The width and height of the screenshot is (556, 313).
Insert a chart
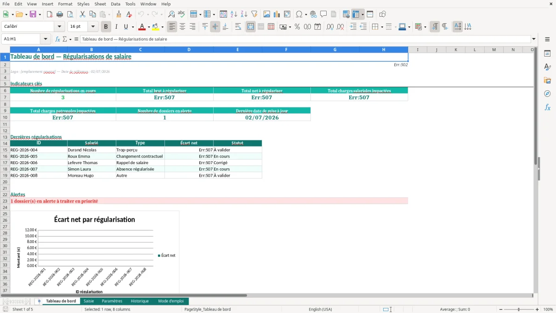pos(277,14)
